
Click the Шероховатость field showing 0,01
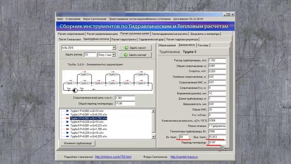pyautogui.click(x=217, y=104)
